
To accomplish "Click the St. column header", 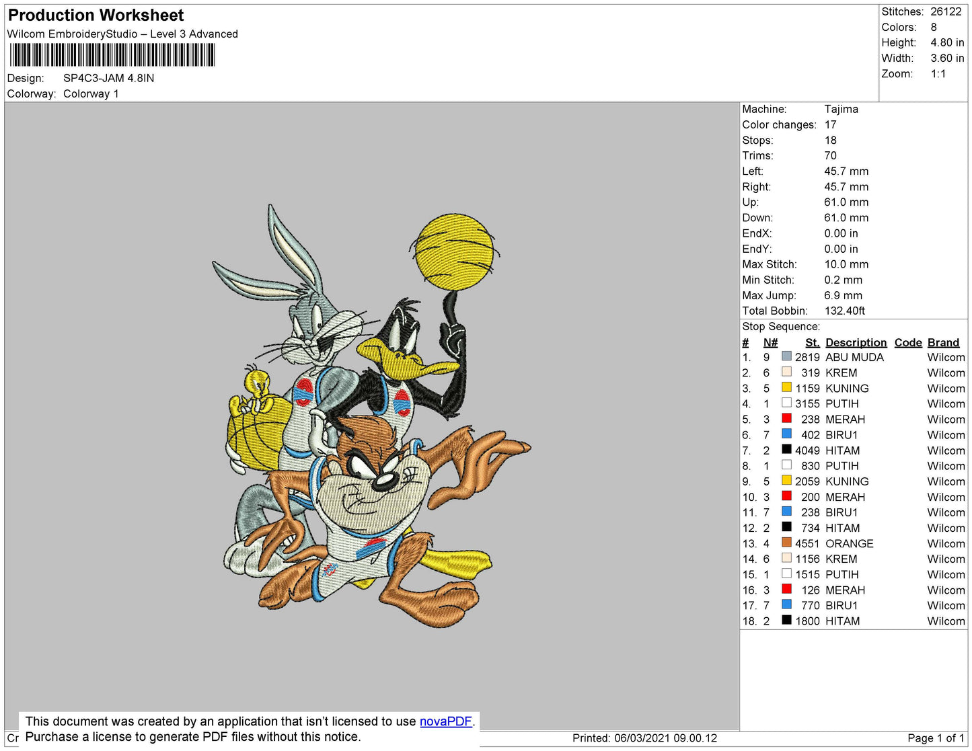I will pyautogui.click(x=813, y=342).
